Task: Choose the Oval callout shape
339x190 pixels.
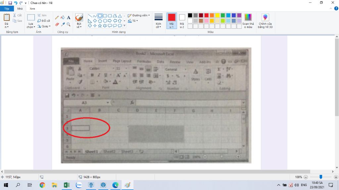Action: (x=115, y=26)
